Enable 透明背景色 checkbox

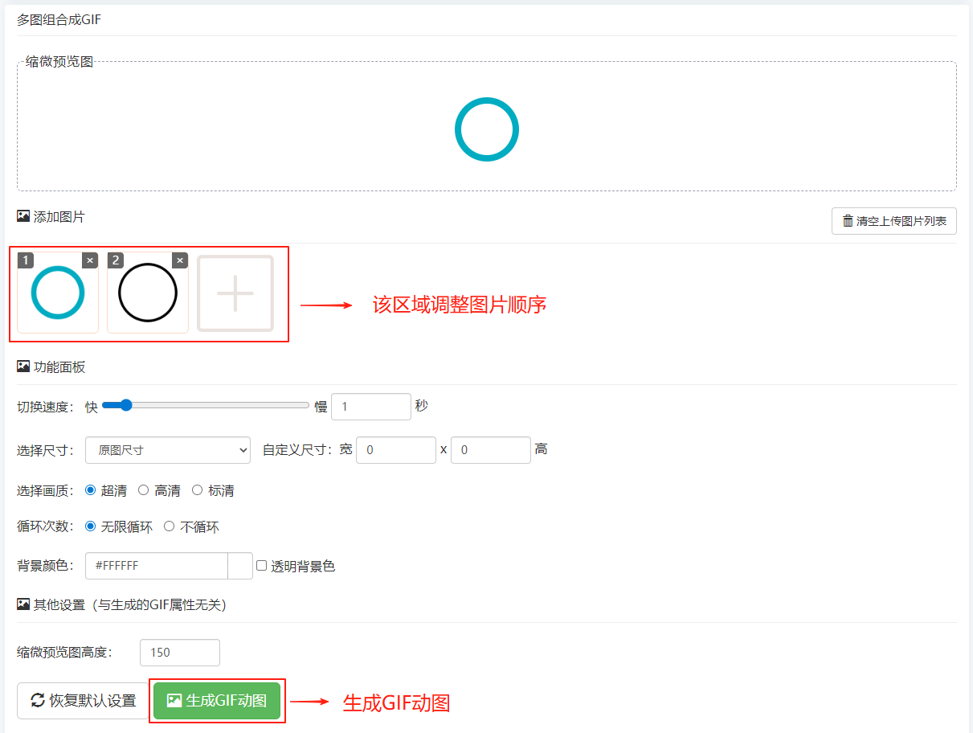click(261, 565)
